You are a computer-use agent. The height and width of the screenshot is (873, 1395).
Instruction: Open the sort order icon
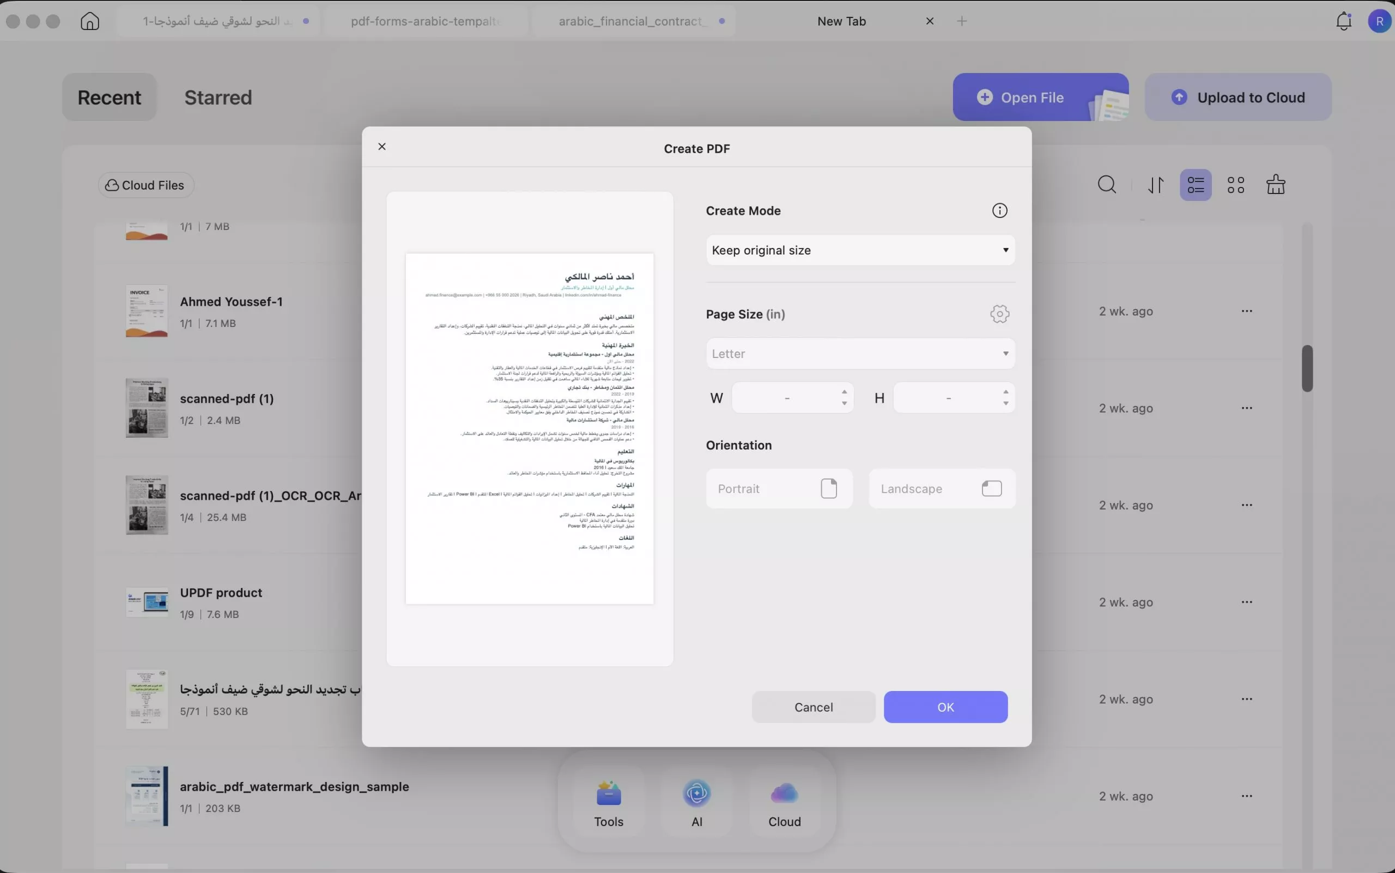(x=1155, y=185)
